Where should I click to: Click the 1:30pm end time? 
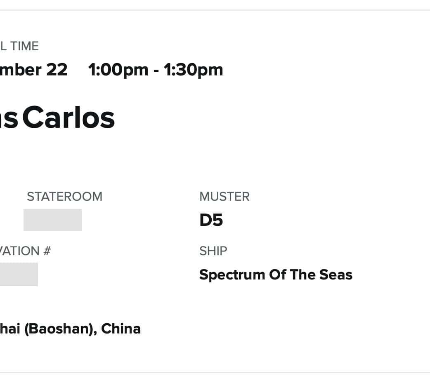click(193, 70)
